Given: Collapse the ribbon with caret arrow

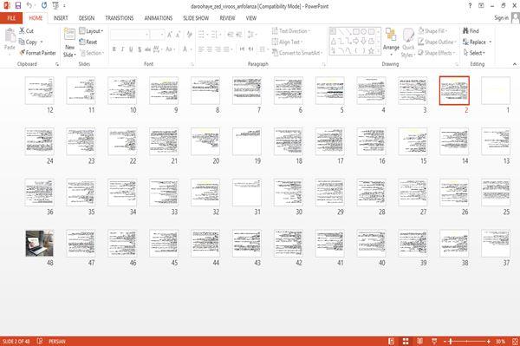Looking at the screenshot, I should [514, 64].
